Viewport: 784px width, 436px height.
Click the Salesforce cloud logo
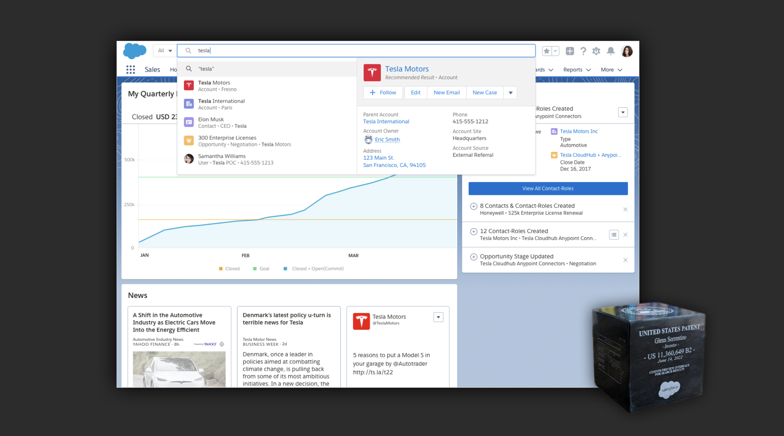(135, 51)
